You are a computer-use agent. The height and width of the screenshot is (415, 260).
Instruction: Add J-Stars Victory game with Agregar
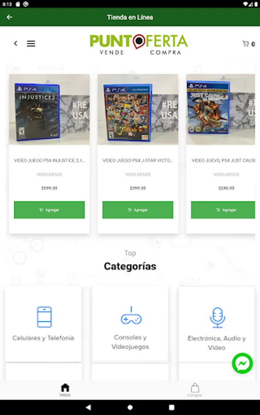click(138, 210)
